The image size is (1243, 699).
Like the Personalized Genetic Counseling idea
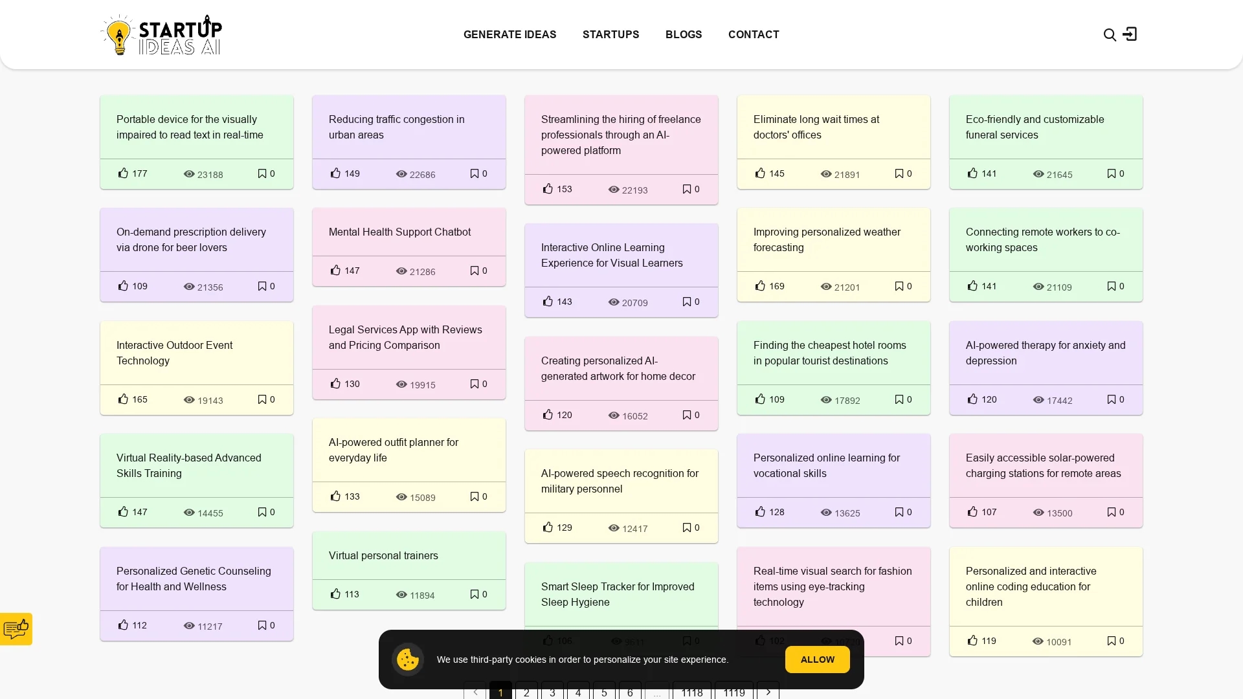click(x=123, y=625)
